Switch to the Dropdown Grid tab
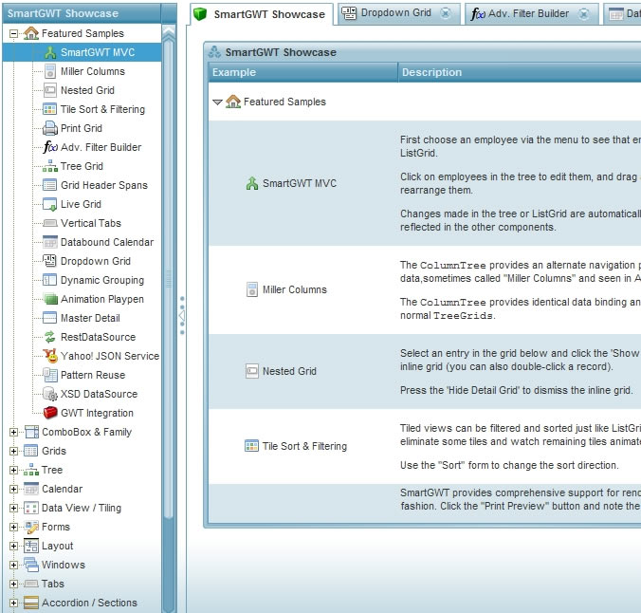This screenshot has width=641, height=613. 398,13
